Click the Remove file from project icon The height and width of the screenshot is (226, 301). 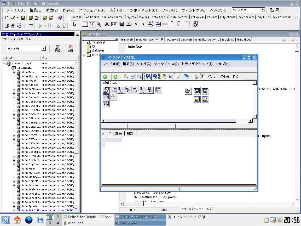click(x=51, y=18)
